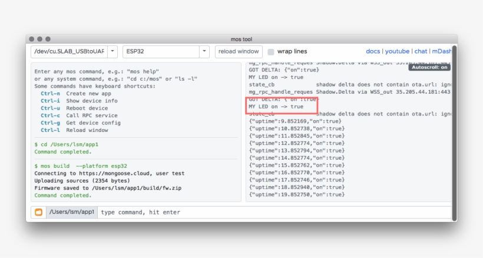The height and width of the screenshot is (258, 483).
Task: Click the Ctrl-u Reboot device shortcut
Action: click(x=74, y=108)
